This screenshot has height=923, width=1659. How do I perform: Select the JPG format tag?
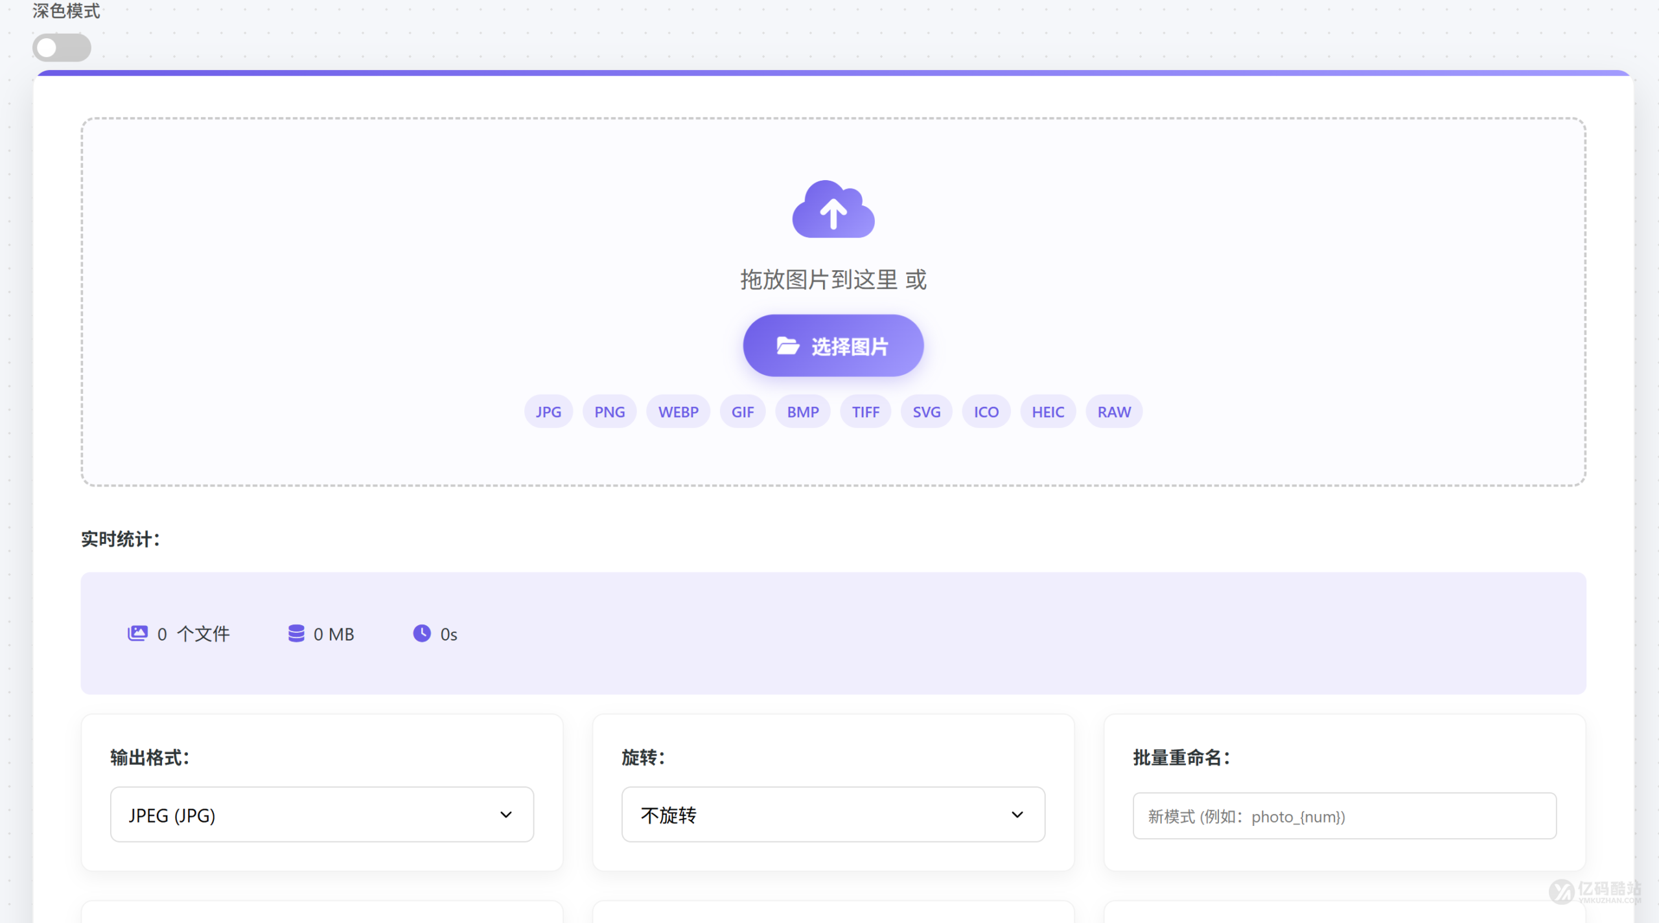click(548, 411)
